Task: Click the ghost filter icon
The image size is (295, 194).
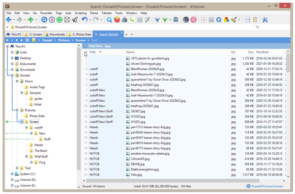Action: click(x=176, y=20)
